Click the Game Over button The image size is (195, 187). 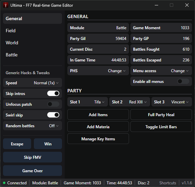click(32, 171)
